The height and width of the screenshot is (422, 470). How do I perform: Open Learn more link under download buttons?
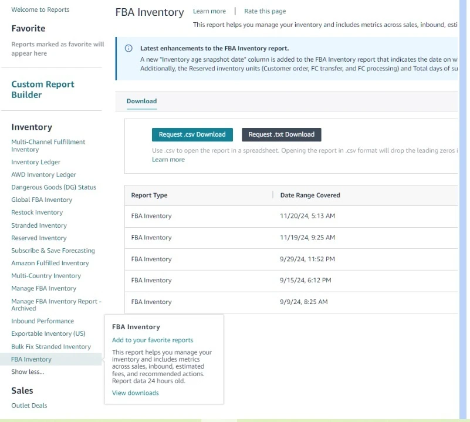pos(168,160)
